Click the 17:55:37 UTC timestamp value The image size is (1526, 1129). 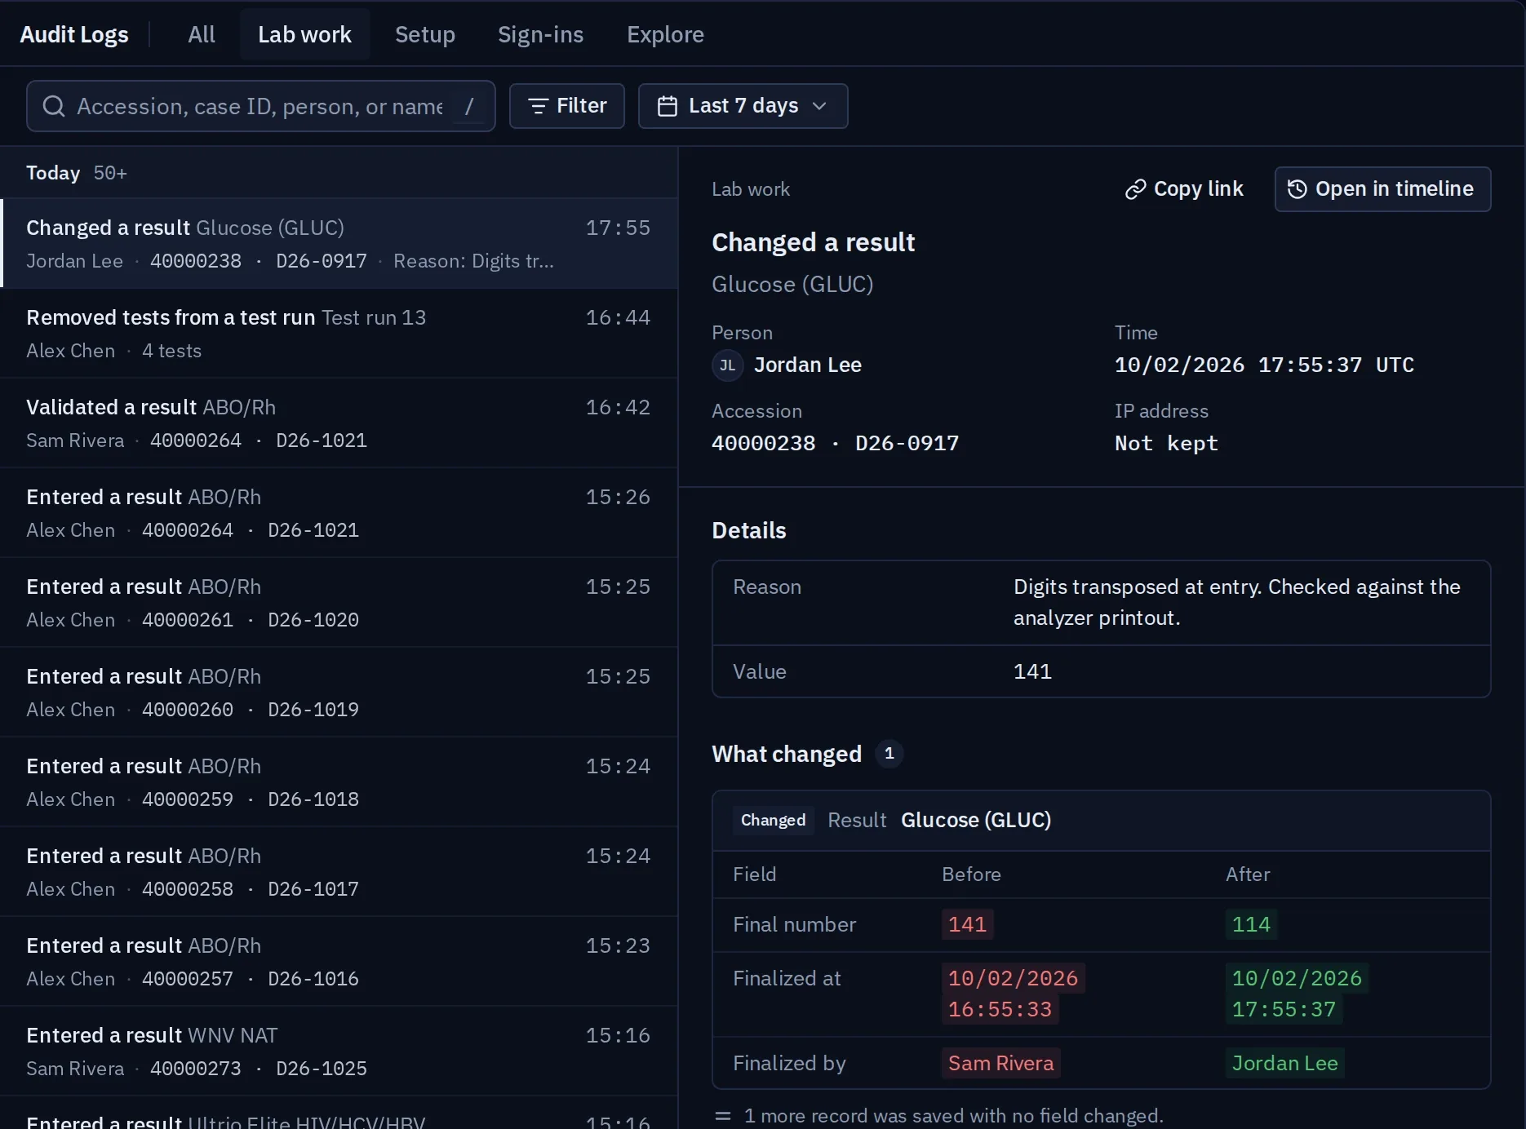(x=1264, y=365)
